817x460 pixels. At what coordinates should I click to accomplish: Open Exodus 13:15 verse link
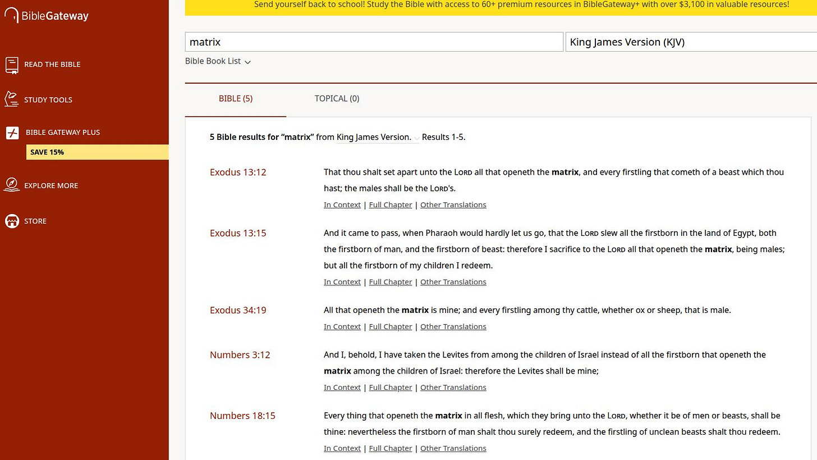pos(238,233)
